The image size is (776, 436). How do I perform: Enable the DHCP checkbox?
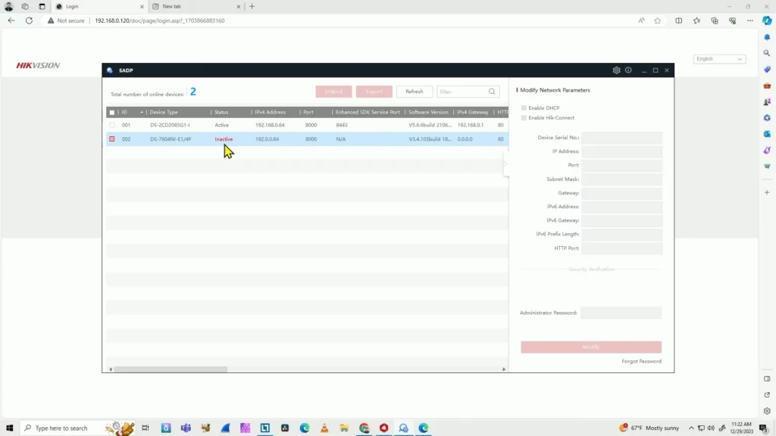click(x=524, y=107)
